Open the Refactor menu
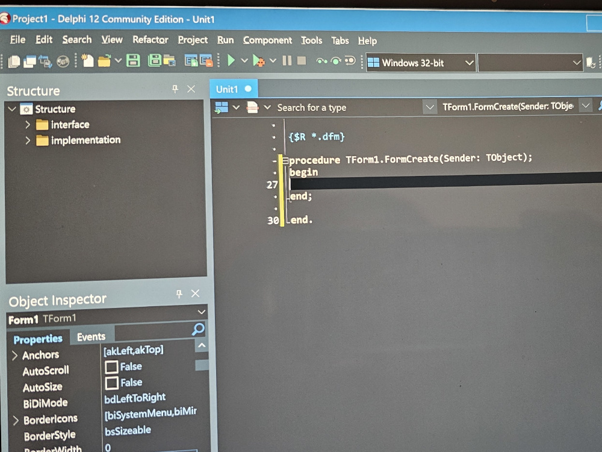Viewport: 602px width, 452px height. [150, 40]
